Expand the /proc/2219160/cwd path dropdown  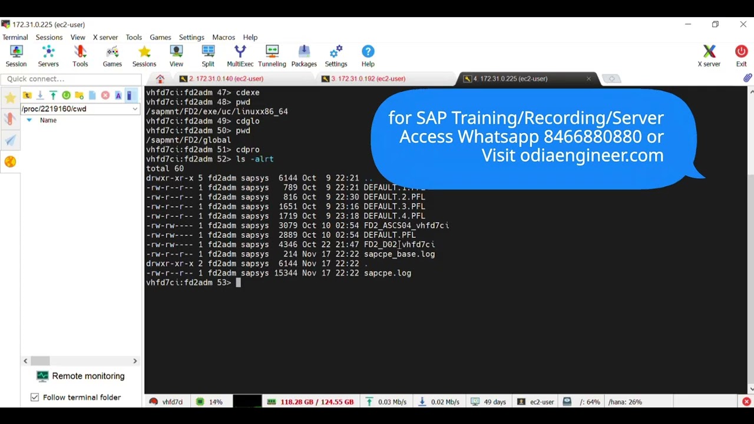click(135, 109)
